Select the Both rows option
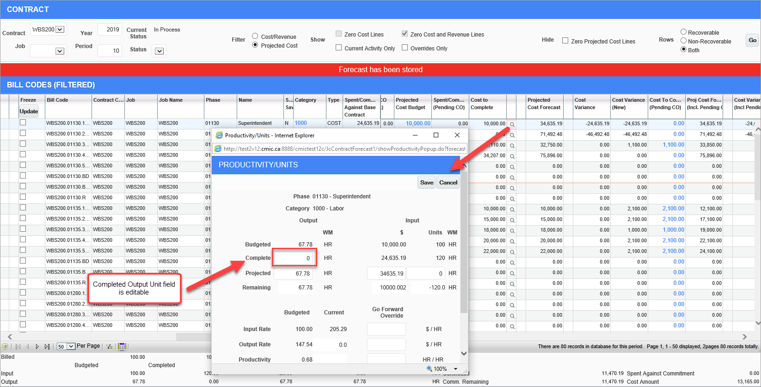 pos(683,49)
